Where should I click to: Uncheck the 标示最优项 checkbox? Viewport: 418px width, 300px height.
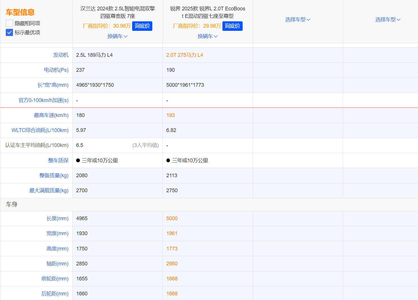coord(9,33)
